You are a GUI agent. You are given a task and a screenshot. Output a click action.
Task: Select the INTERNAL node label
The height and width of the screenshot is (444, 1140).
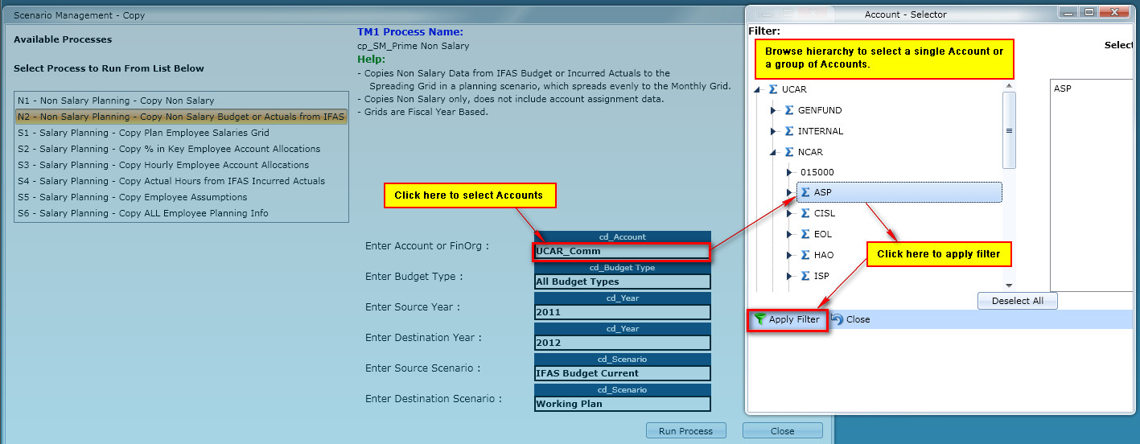pos(821,131)
